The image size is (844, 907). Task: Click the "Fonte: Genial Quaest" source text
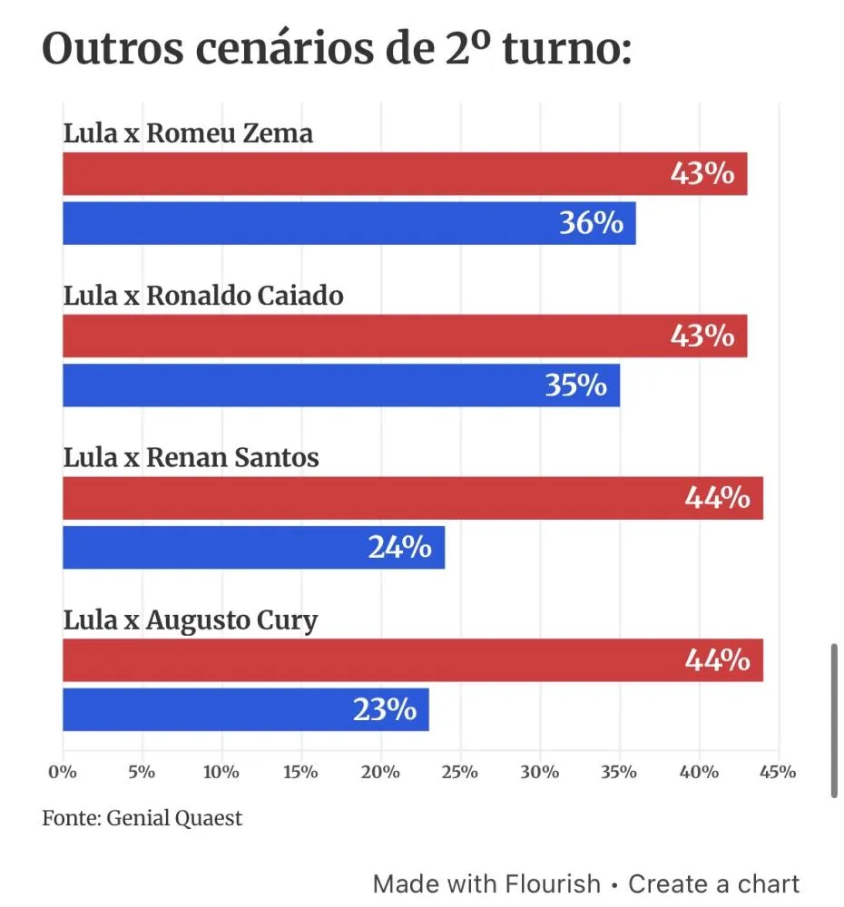[142, 818]
